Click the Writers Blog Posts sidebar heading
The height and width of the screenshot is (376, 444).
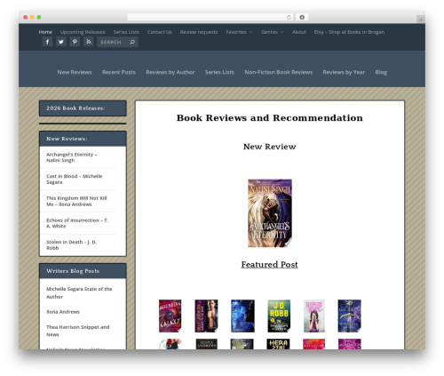coord(73,271)
